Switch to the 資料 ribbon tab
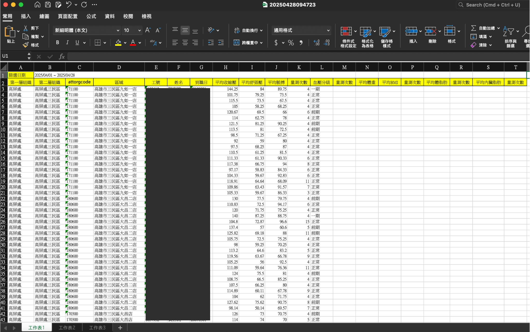Image resolution: width=530 pixels, height=332 pixels. point(110,16)
